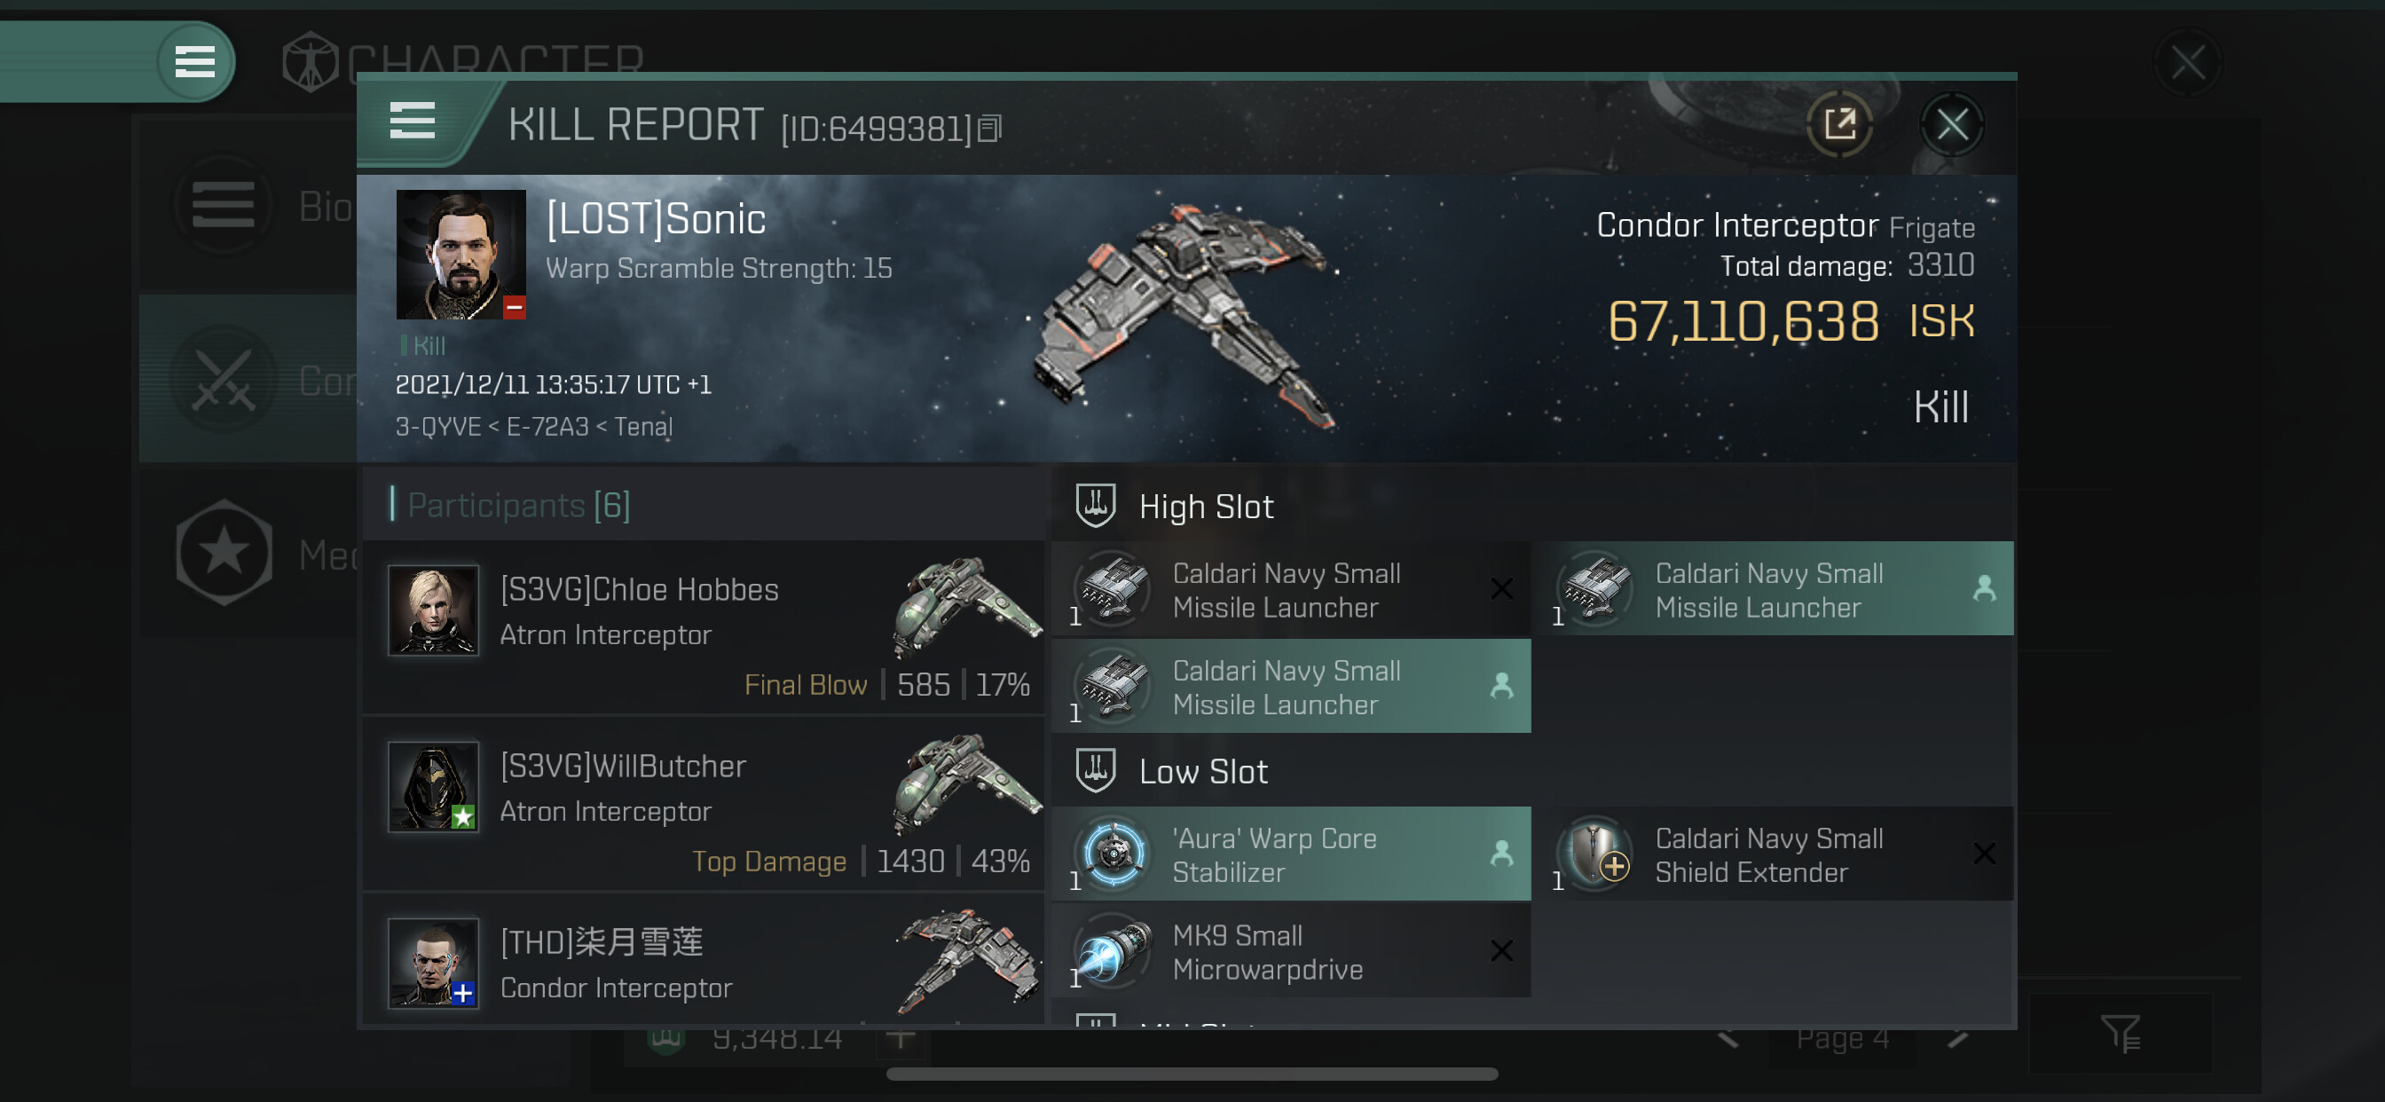Screen dimensions: 2385x1102
Task: Open the Kill Report hamburger menu
Action: [412, 121]
